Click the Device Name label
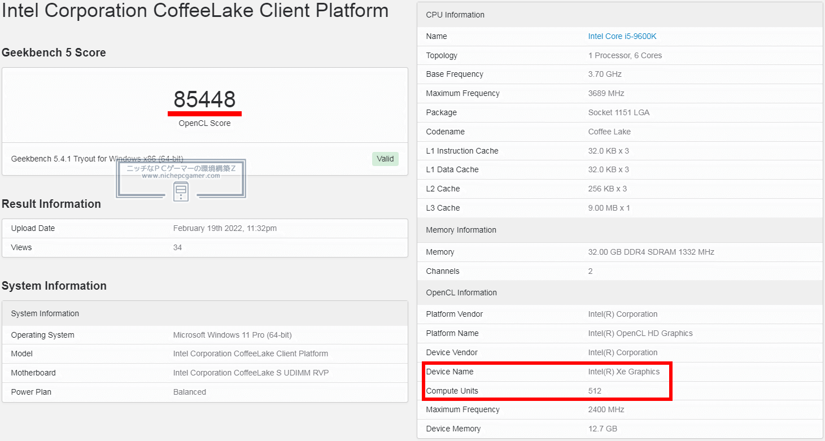Screen dimensions: 825x441 (x=449, y=372)
